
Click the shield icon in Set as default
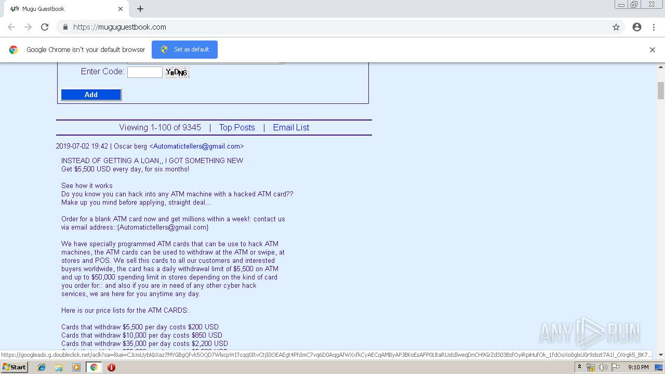164,49
